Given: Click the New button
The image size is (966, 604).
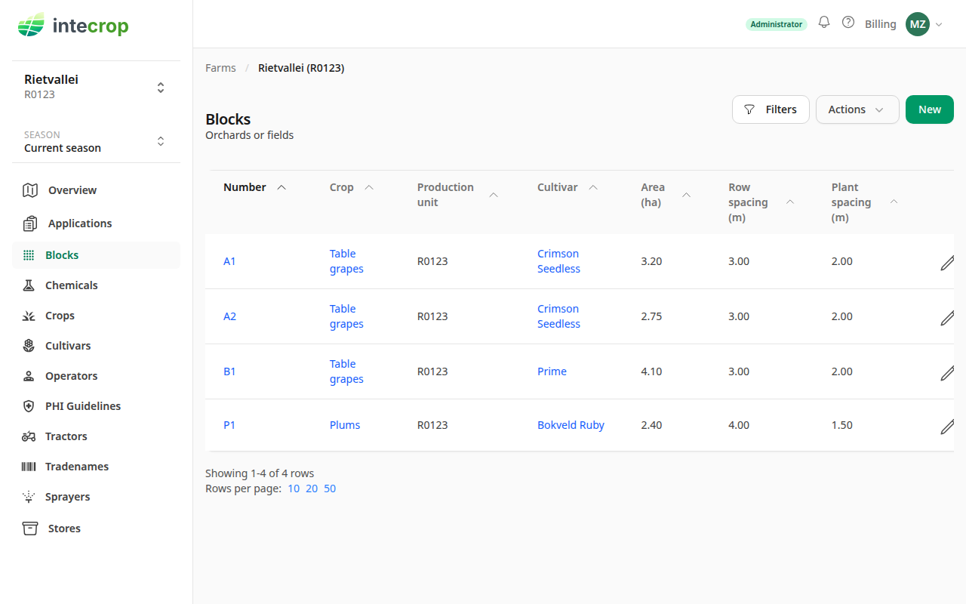Looking at the screenshot, I should pos(930,109).
